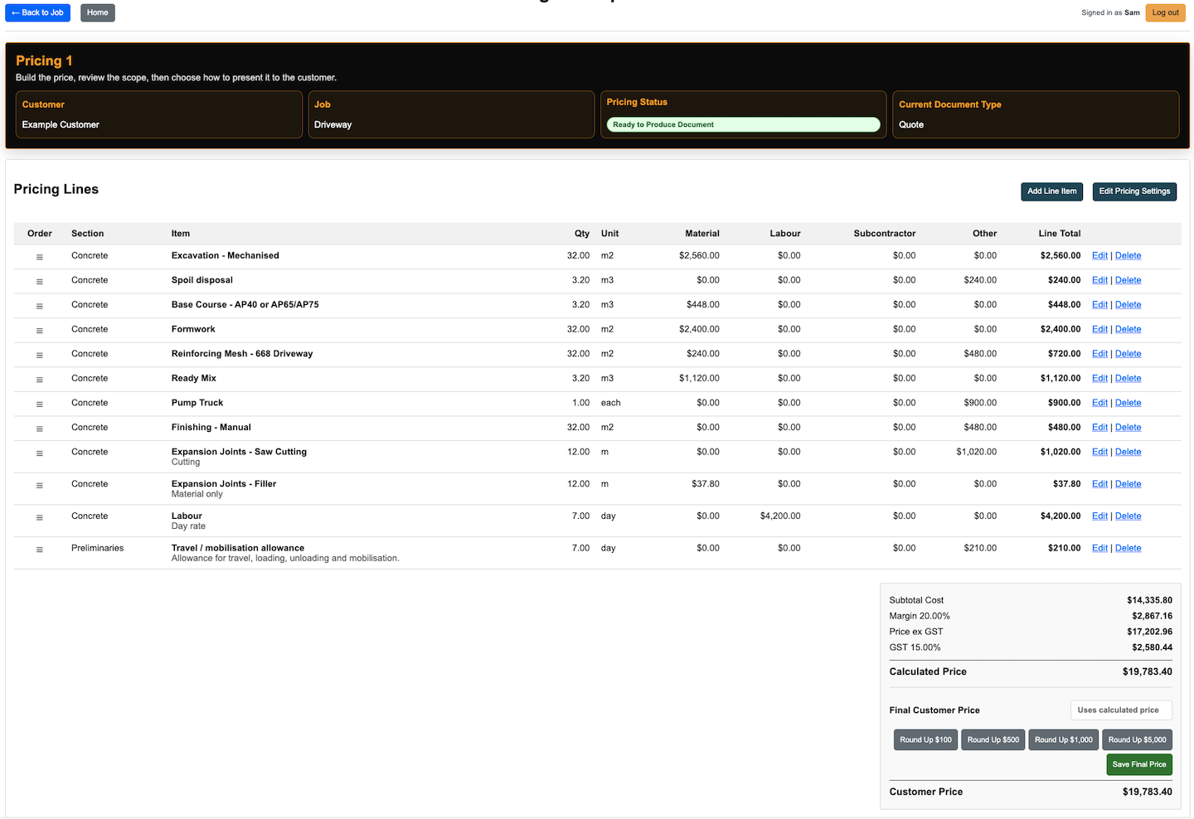Edit the Excavation - Mechanised line
1194x819 pixels.
[x=1099, y=255]
